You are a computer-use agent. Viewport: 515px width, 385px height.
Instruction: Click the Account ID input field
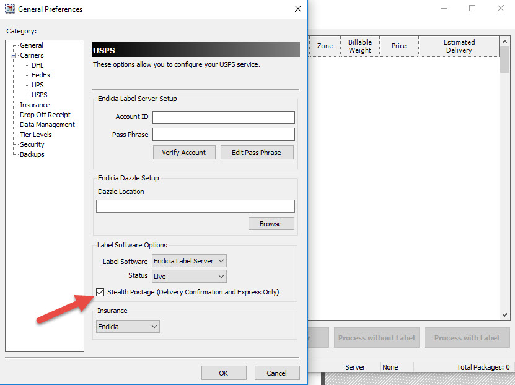tap(224, 117)
